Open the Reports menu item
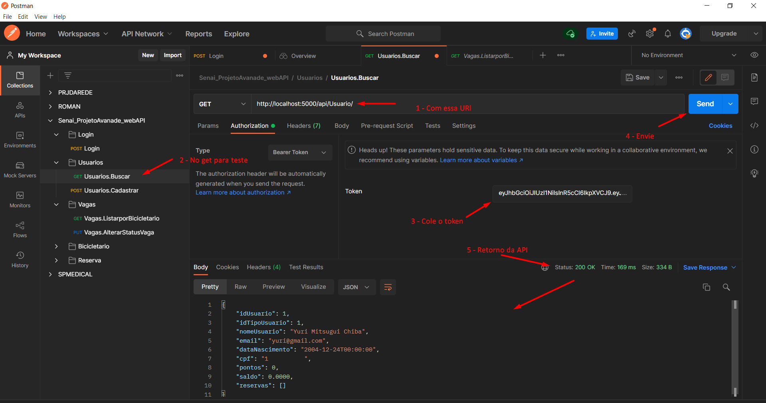The image size is (766, 403). click(198, 34)
